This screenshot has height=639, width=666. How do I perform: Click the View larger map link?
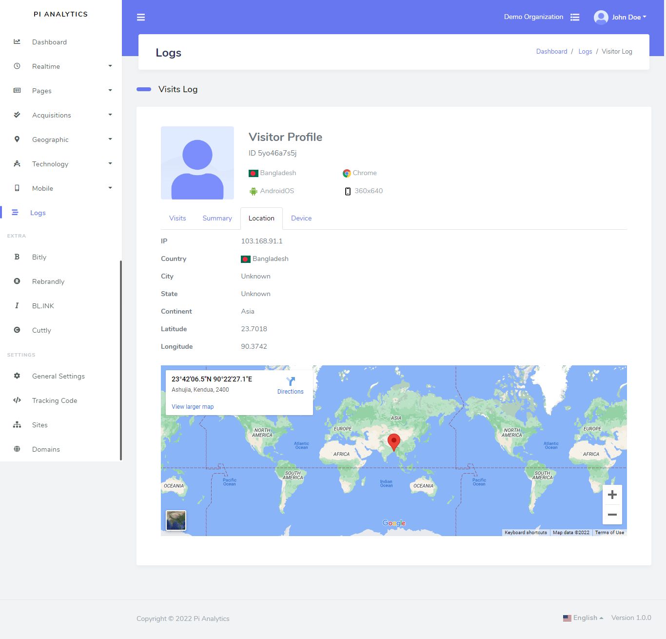point(193,407)
